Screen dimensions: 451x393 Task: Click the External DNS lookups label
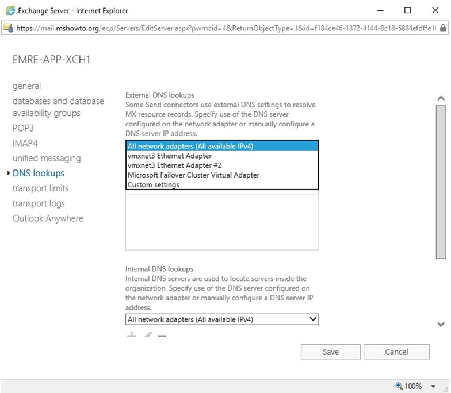pos(160,95)
